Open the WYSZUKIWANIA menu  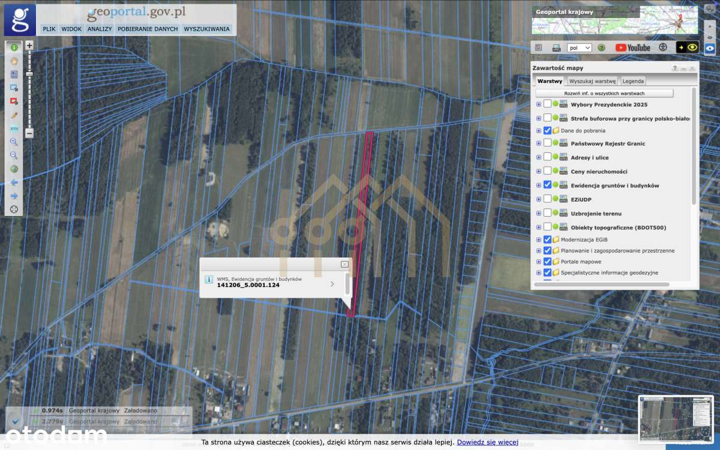coord(206,29)
